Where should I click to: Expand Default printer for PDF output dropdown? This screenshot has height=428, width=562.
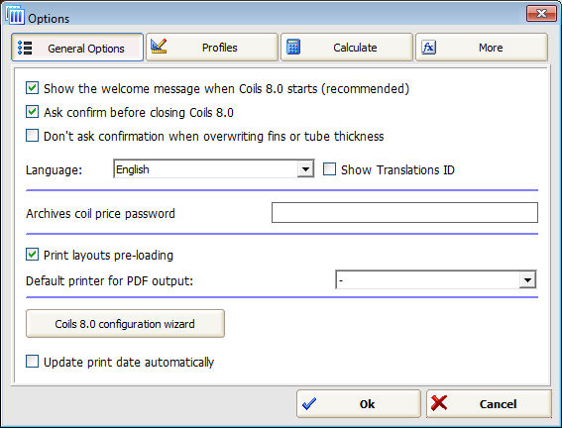point(527,279)
